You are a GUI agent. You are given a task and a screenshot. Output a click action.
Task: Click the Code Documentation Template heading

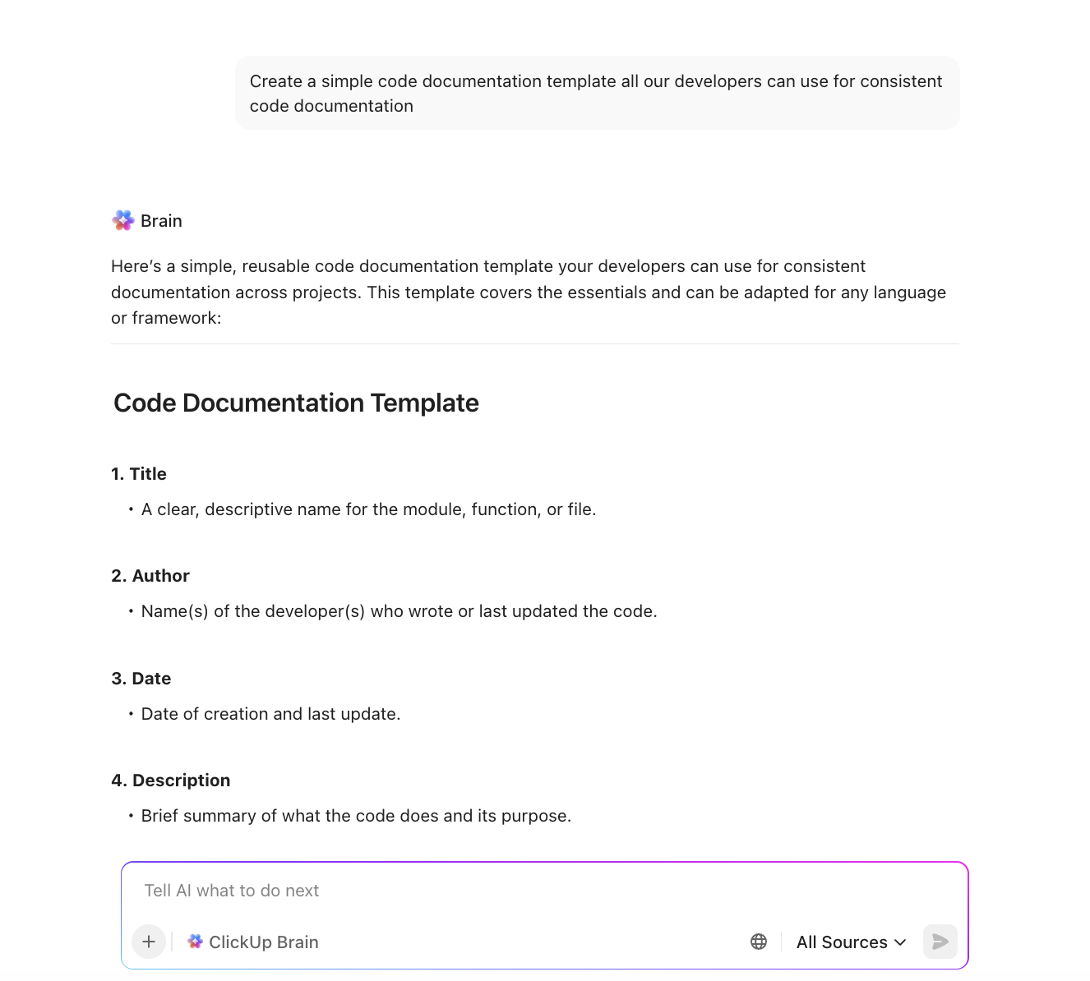pyautogui.click(x=296, y=403)
